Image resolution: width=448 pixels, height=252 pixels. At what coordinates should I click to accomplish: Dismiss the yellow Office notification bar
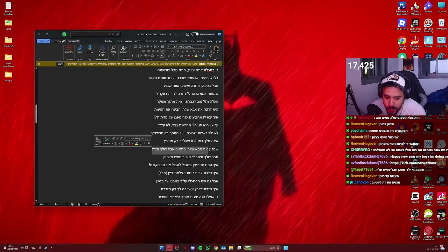39,64
